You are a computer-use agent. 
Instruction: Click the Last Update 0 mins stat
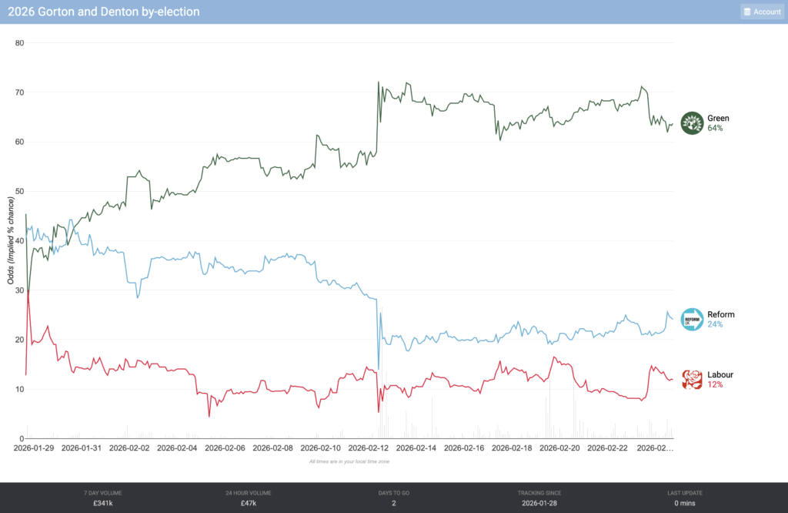pyautogui.click(x=684, y=503)
